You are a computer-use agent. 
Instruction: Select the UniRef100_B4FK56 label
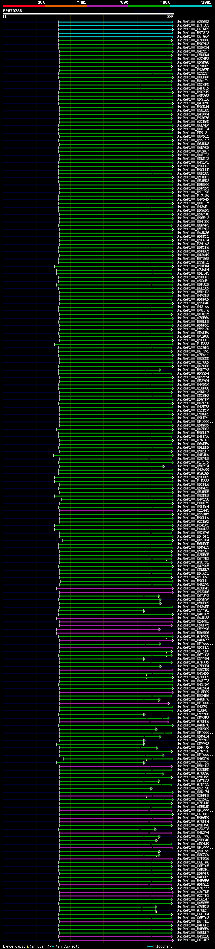click(x=193, y=437)
